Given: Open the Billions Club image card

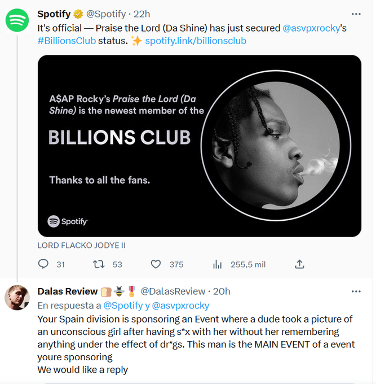Looking at the screenshot, I should point(200,146).
